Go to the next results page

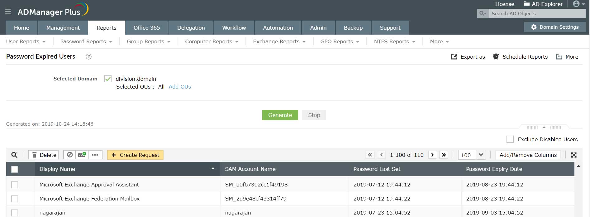(x=432, y=155)
